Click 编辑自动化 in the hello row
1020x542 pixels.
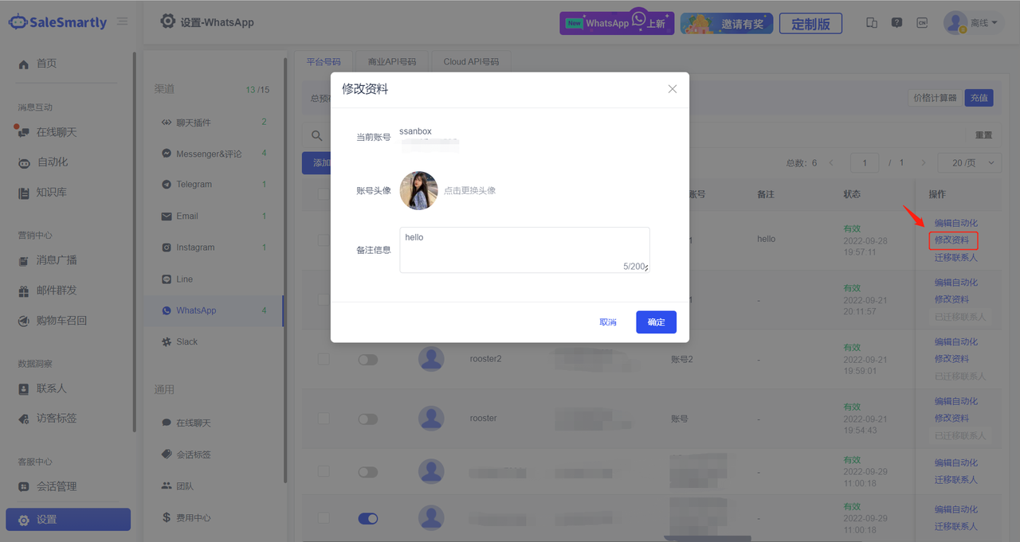(x=956, y=223)
